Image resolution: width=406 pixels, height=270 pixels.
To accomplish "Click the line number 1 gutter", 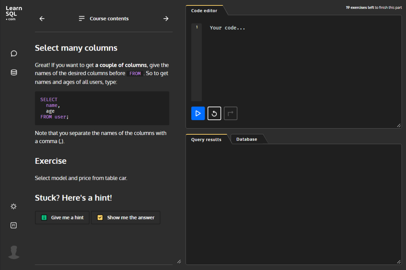I will (197, 27).
